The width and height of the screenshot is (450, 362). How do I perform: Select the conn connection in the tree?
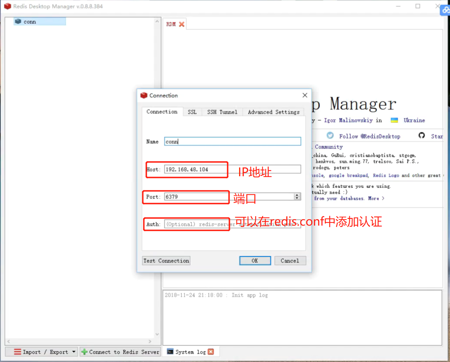tap(39, 22)
